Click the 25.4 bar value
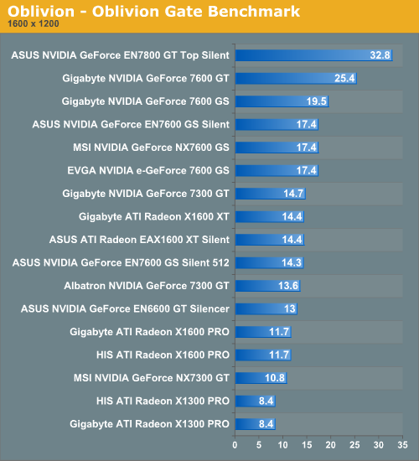 coord(344,78)
